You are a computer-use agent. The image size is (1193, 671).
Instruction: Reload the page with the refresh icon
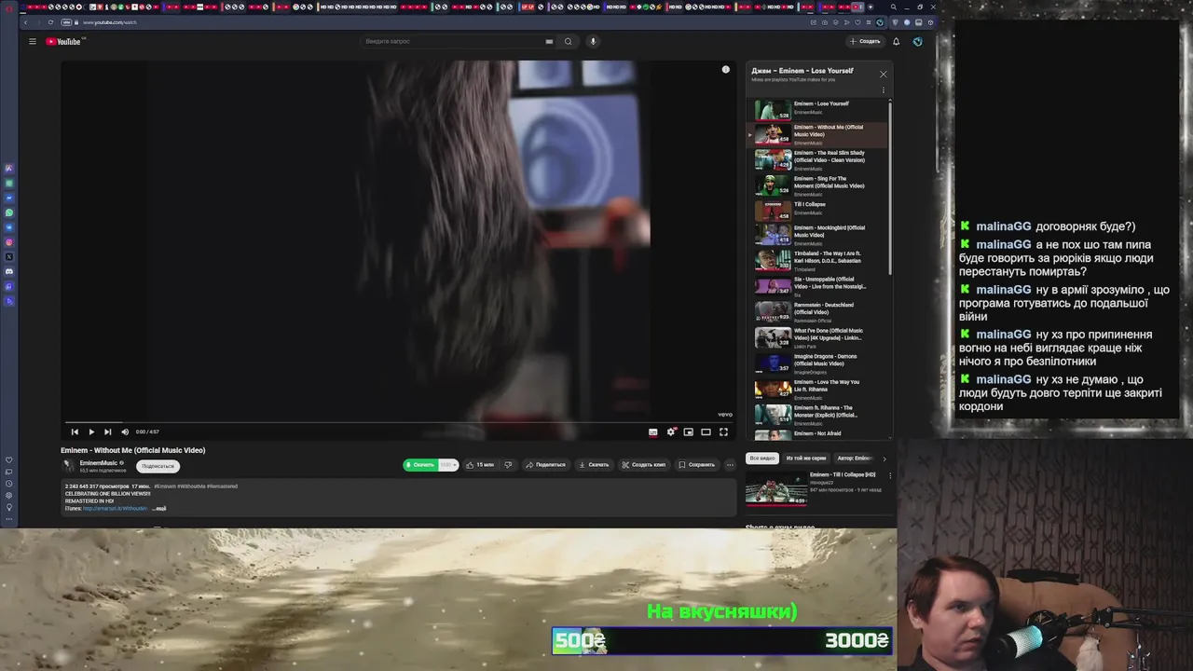(x=50, y=22)
